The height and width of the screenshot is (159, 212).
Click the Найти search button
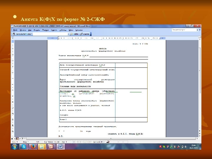[74, 34]
